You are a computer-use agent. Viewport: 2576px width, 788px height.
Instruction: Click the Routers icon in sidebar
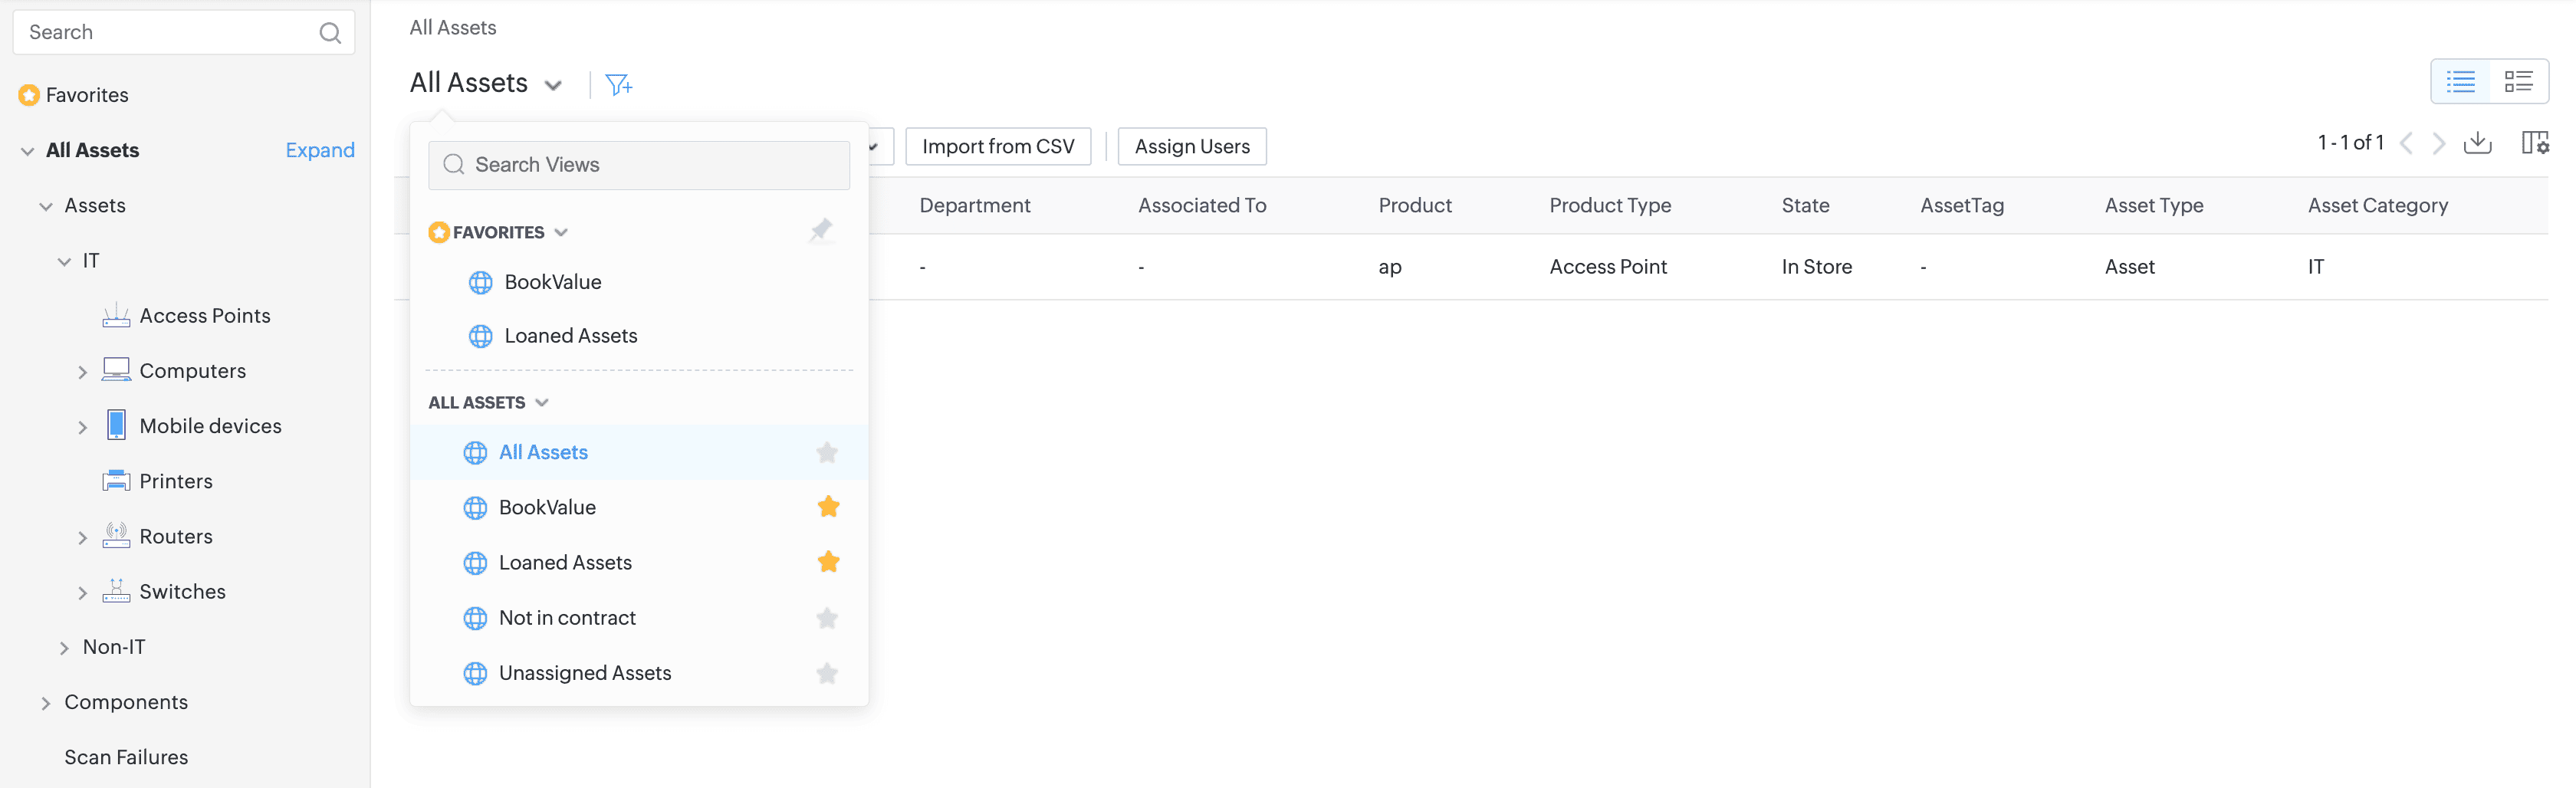click(x=117, y=535)
